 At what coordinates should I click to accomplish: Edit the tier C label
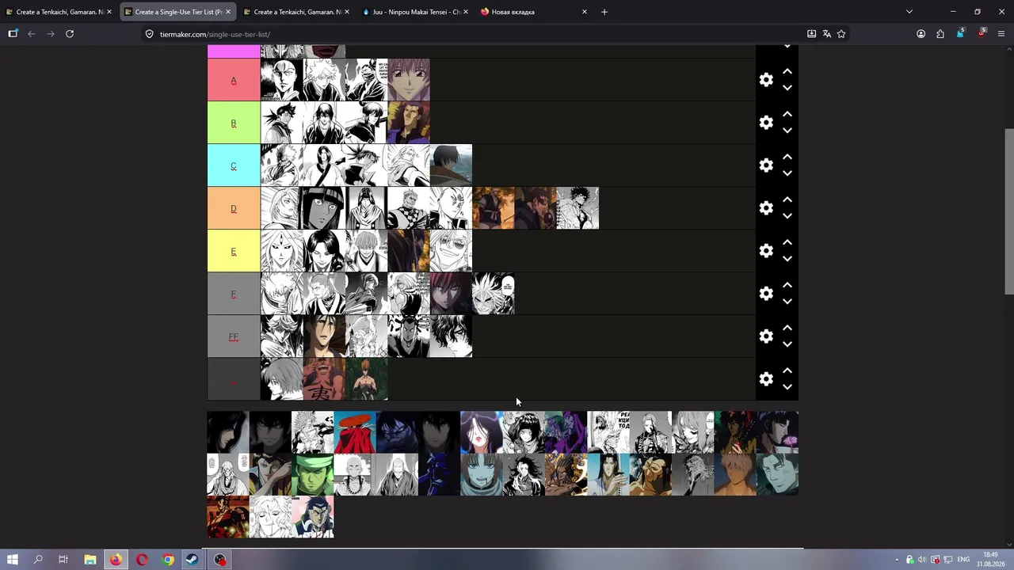234,166
